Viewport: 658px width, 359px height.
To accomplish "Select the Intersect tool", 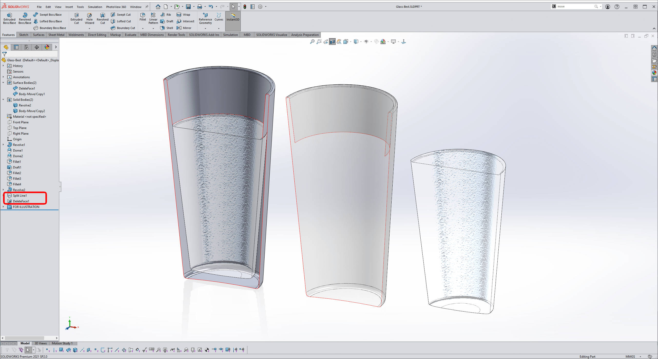I will 186,21.
